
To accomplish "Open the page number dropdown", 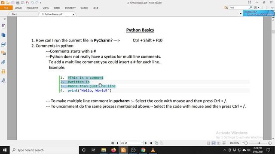I will click(142, 143).
